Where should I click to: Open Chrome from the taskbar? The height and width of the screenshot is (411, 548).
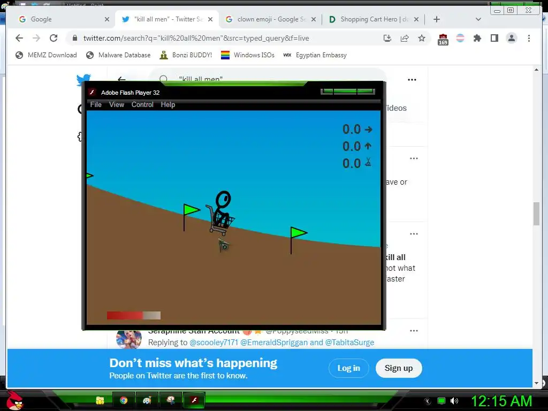click(x=124, y=400)
